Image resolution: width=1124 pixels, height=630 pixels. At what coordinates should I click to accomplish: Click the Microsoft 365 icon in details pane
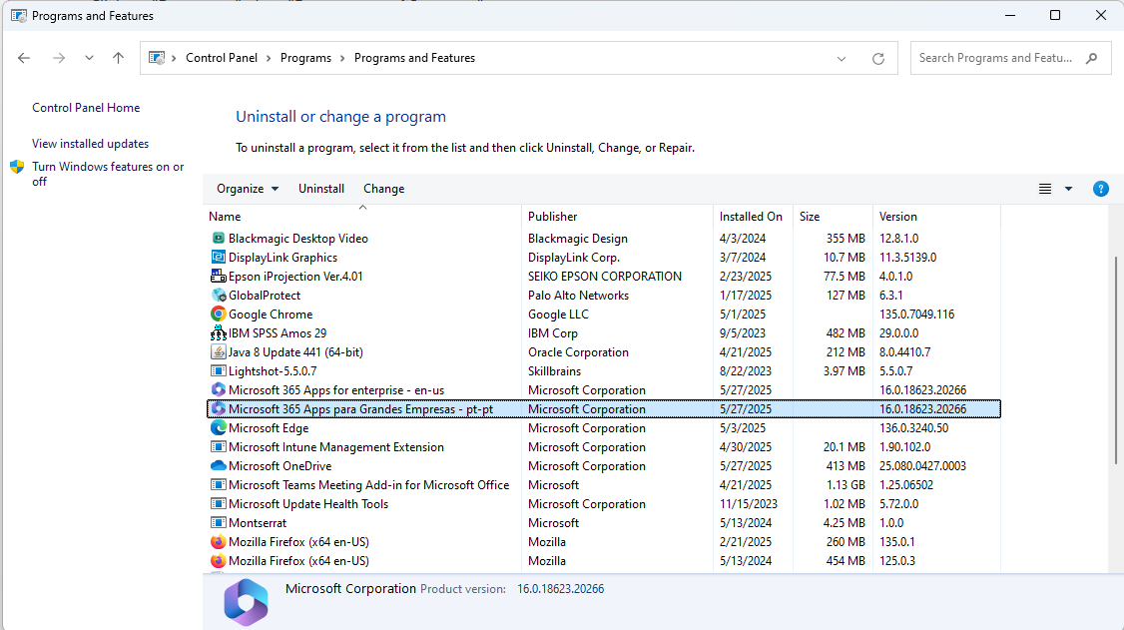246,602
